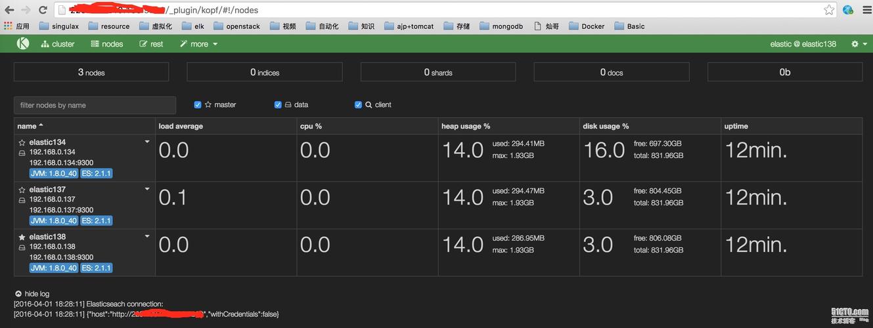Click the browser back arrow

pos(9,10)
